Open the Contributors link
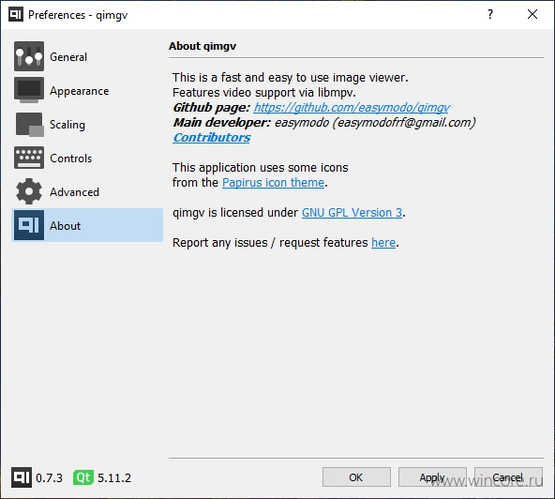 point(212,137)
